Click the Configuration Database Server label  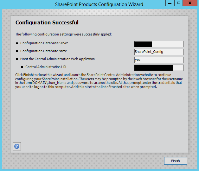coord(44,43)
